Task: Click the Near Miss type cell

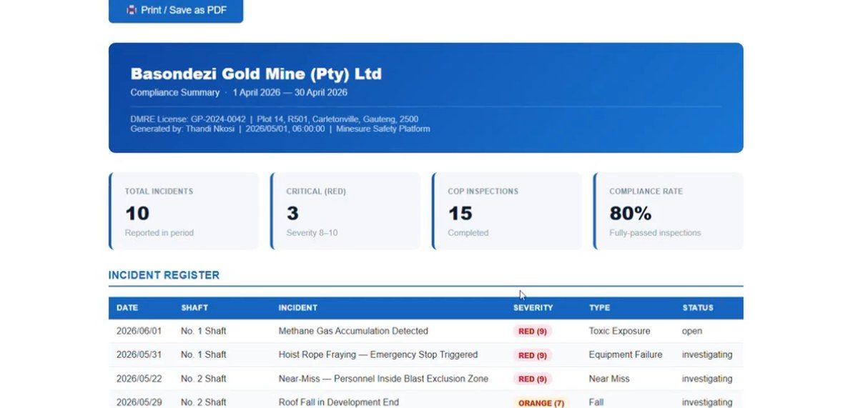Action: (x=609, y=379)
